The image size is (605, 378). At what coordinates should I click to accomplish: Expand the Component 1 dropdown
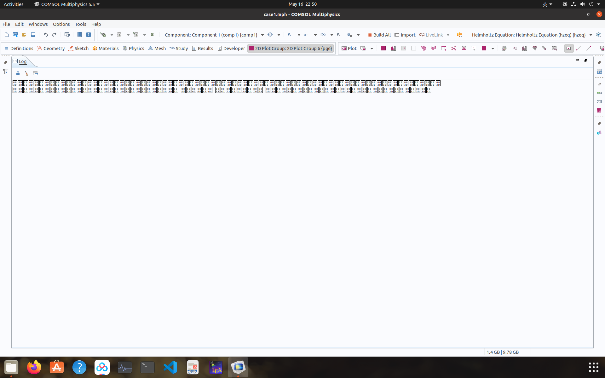pyautogui.click(x=262, y=35)
